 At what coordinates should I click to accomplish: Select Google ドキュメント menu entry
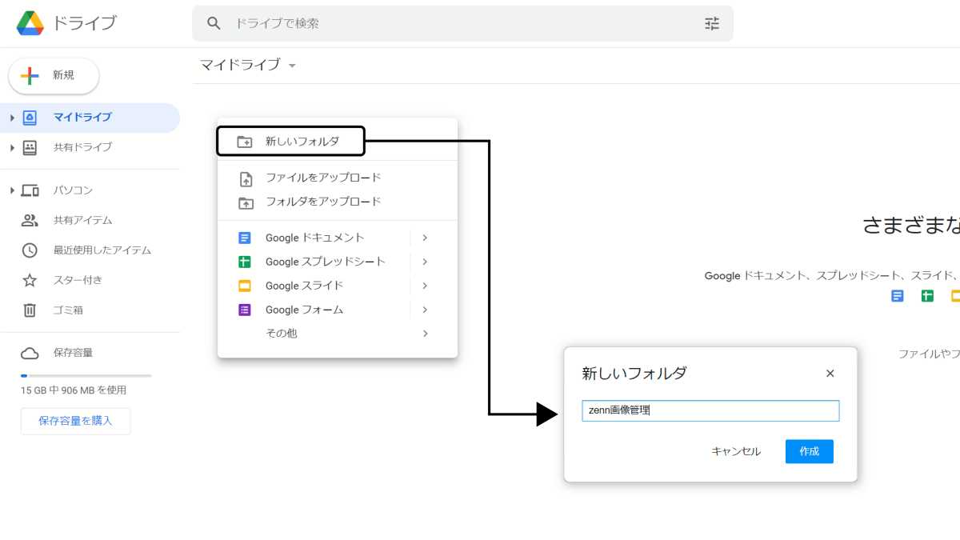tap(314, 238)
